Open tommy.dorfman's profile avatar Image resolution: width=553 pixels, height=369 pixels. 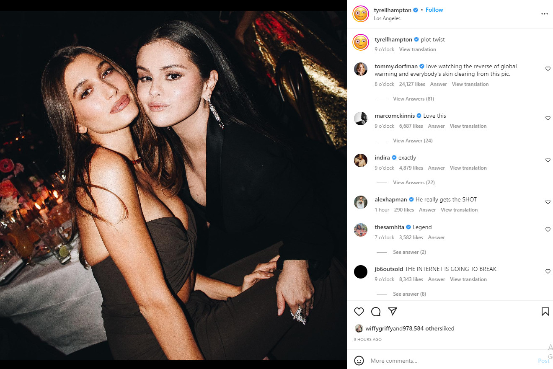[x=361, y=69]
